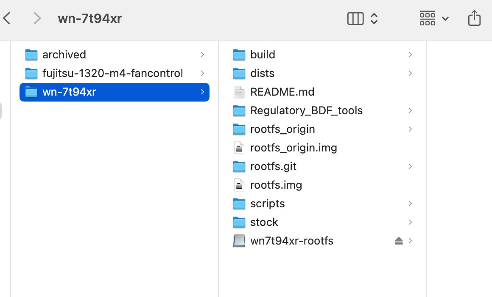The height and width of the screenshot is (297, 492).
Task: Expand the build folder chevron
Action: [410, 55]
